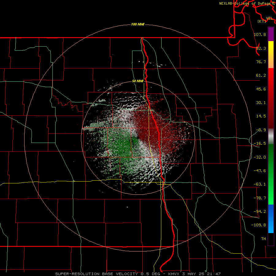
Task: Click the -109.8 legend value
Action: tap(259, 225)
